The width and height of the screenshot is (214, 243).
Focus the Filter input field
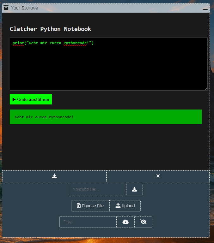coord(88,222)
